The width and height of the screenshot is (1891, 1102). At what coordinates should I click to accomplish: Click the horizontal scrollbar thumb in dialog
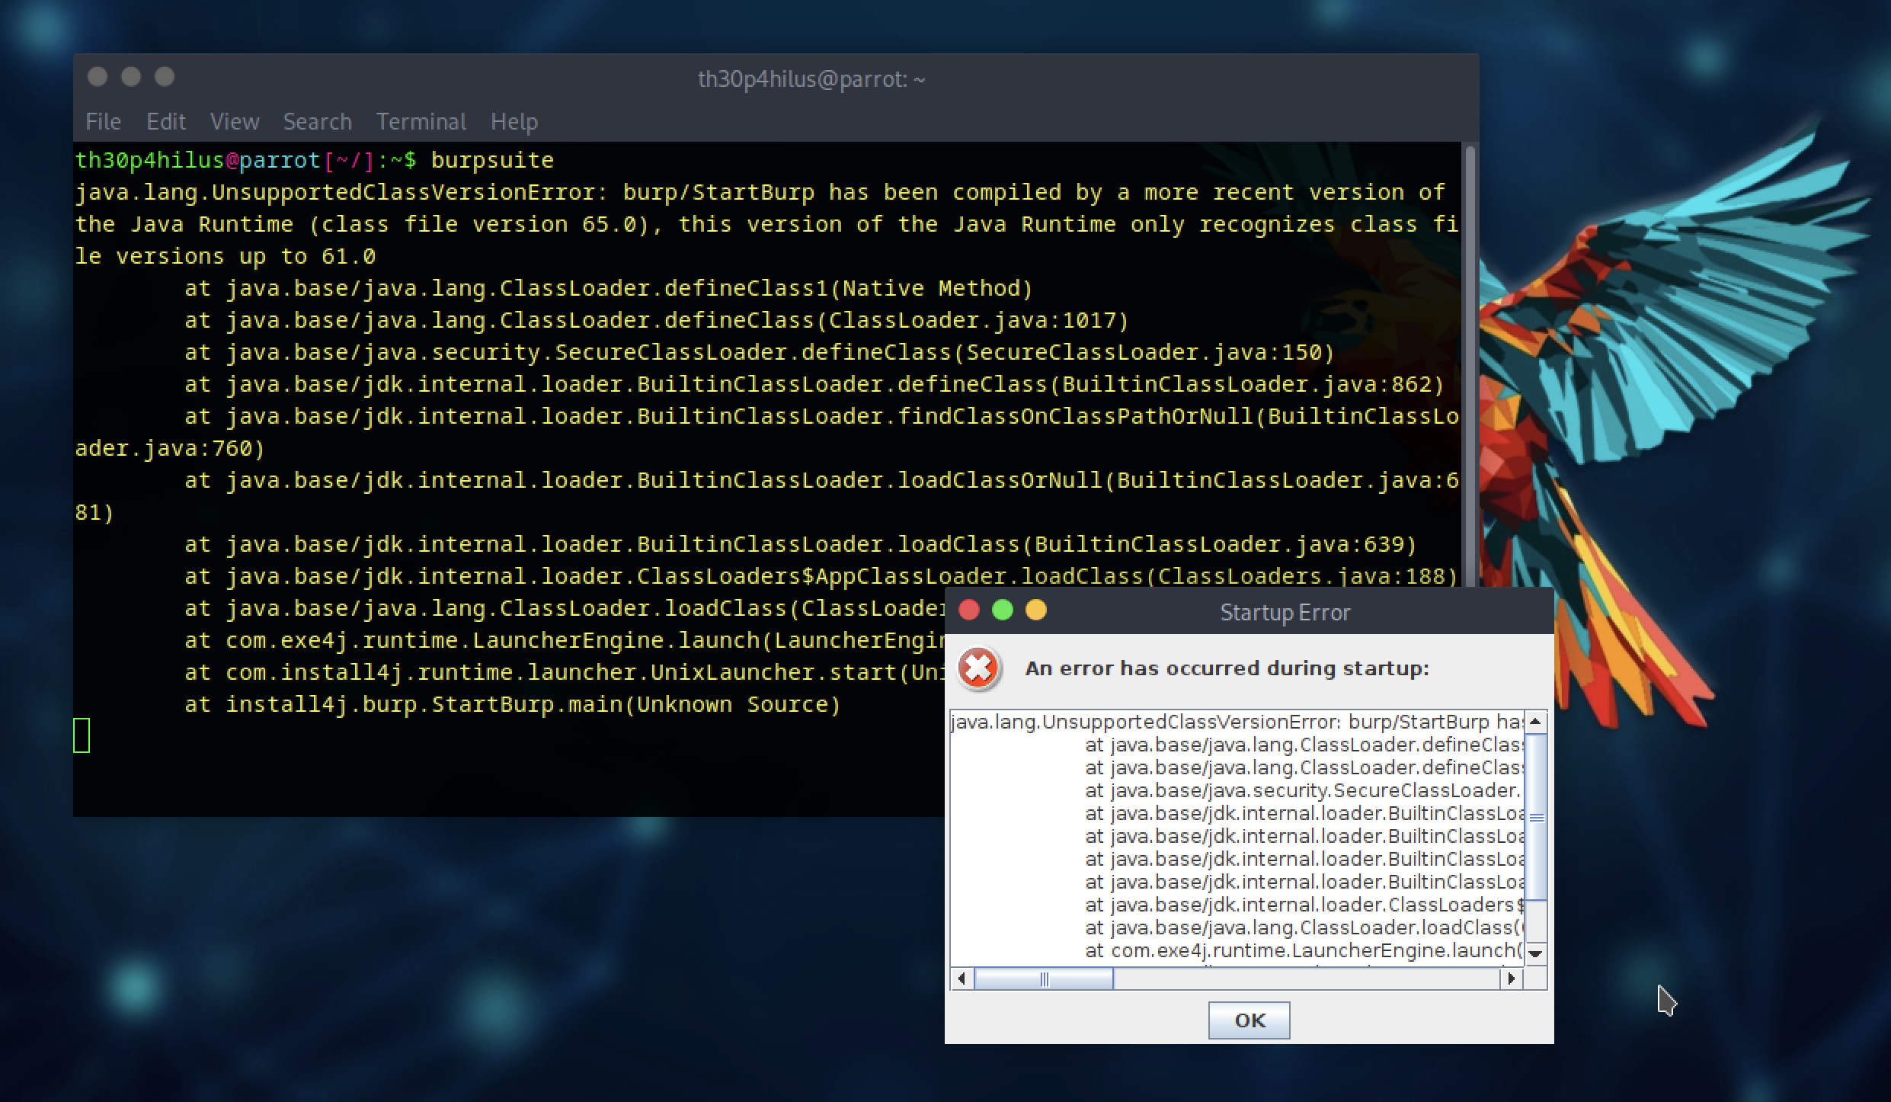(1044, 979)
